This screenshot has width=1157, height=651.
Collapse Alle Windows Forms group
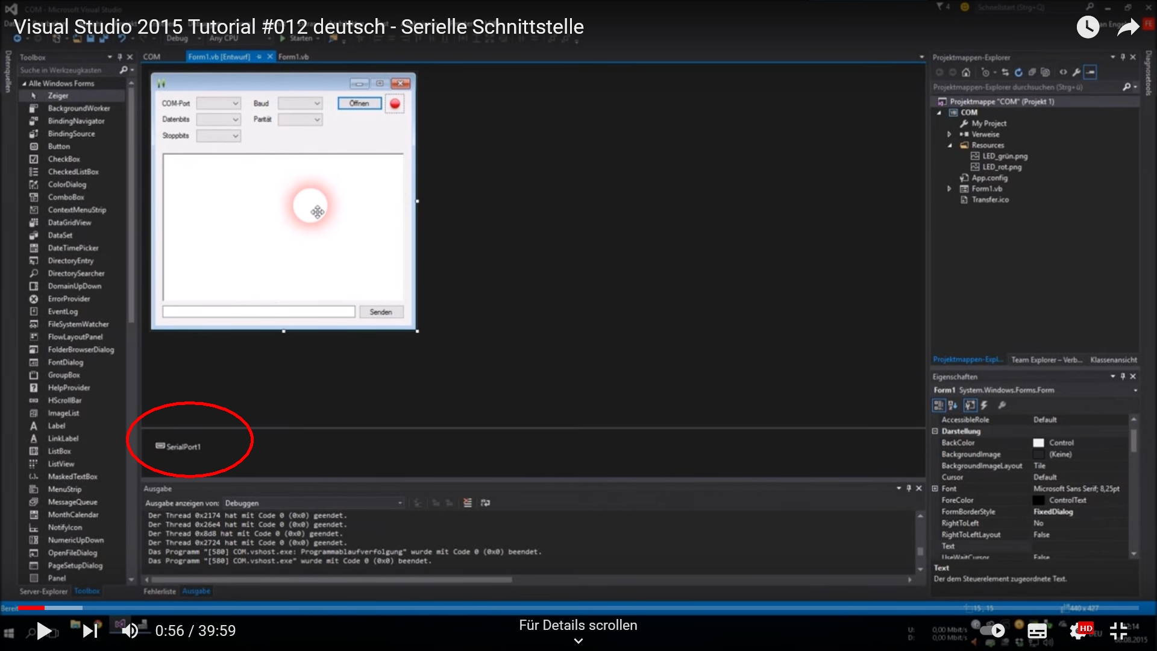(x=24, y=84)
